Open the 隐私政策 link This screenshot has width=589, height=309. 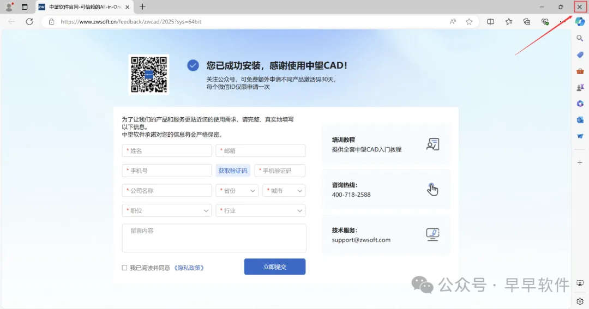tap(189, 268)
